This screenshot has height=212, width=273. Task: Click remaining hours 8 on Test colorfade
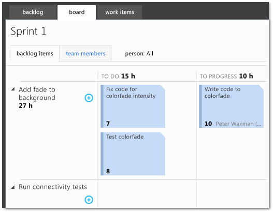point(108,171)
